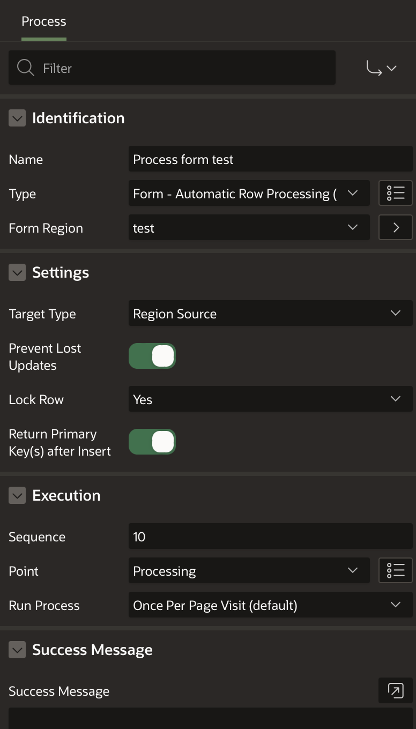Collapse the Settings section
The height and width of the screenshot is (729, 416).
click(17, 273)
